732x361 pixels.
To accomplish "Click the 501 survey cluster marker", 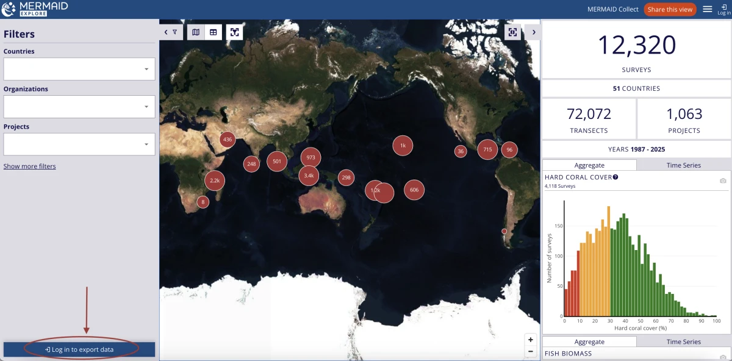I will 277,162.
